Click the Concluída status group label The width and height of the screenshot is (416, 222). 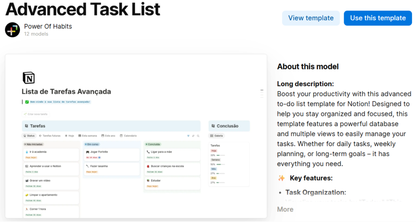pyautogui.click(x=153, y=144)
